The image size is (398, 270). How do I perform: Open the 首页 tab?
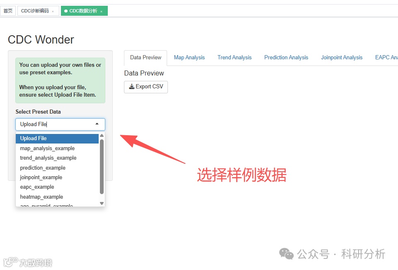(8, 11)
